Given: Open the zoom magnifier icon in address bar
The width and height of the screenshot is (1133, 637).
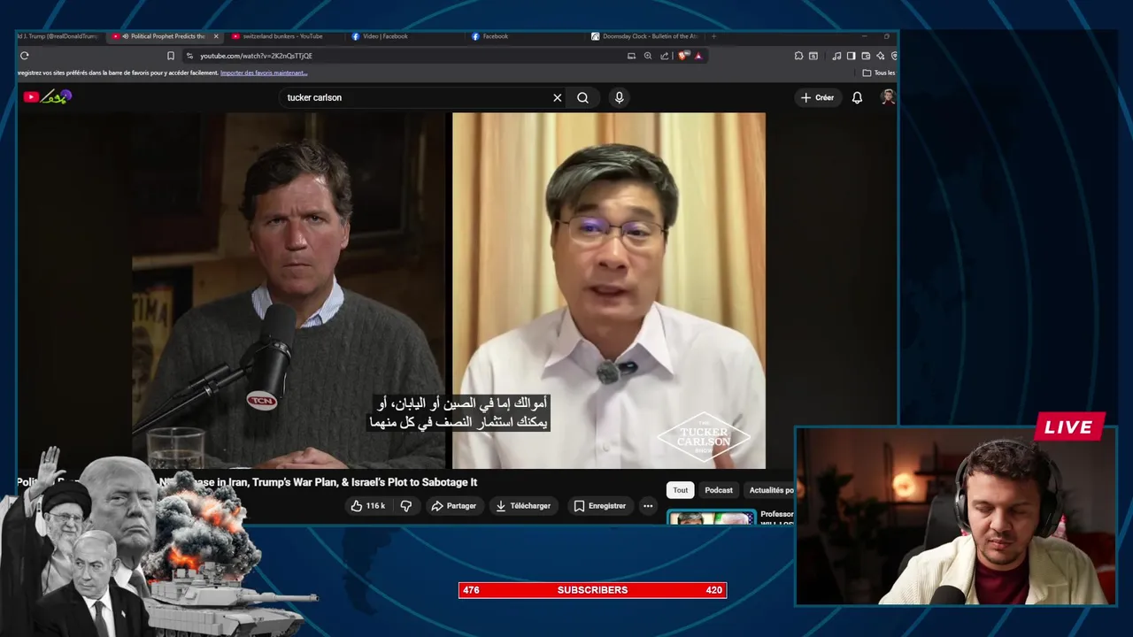Looking at the screenshot, I should (x=648, y=56).
